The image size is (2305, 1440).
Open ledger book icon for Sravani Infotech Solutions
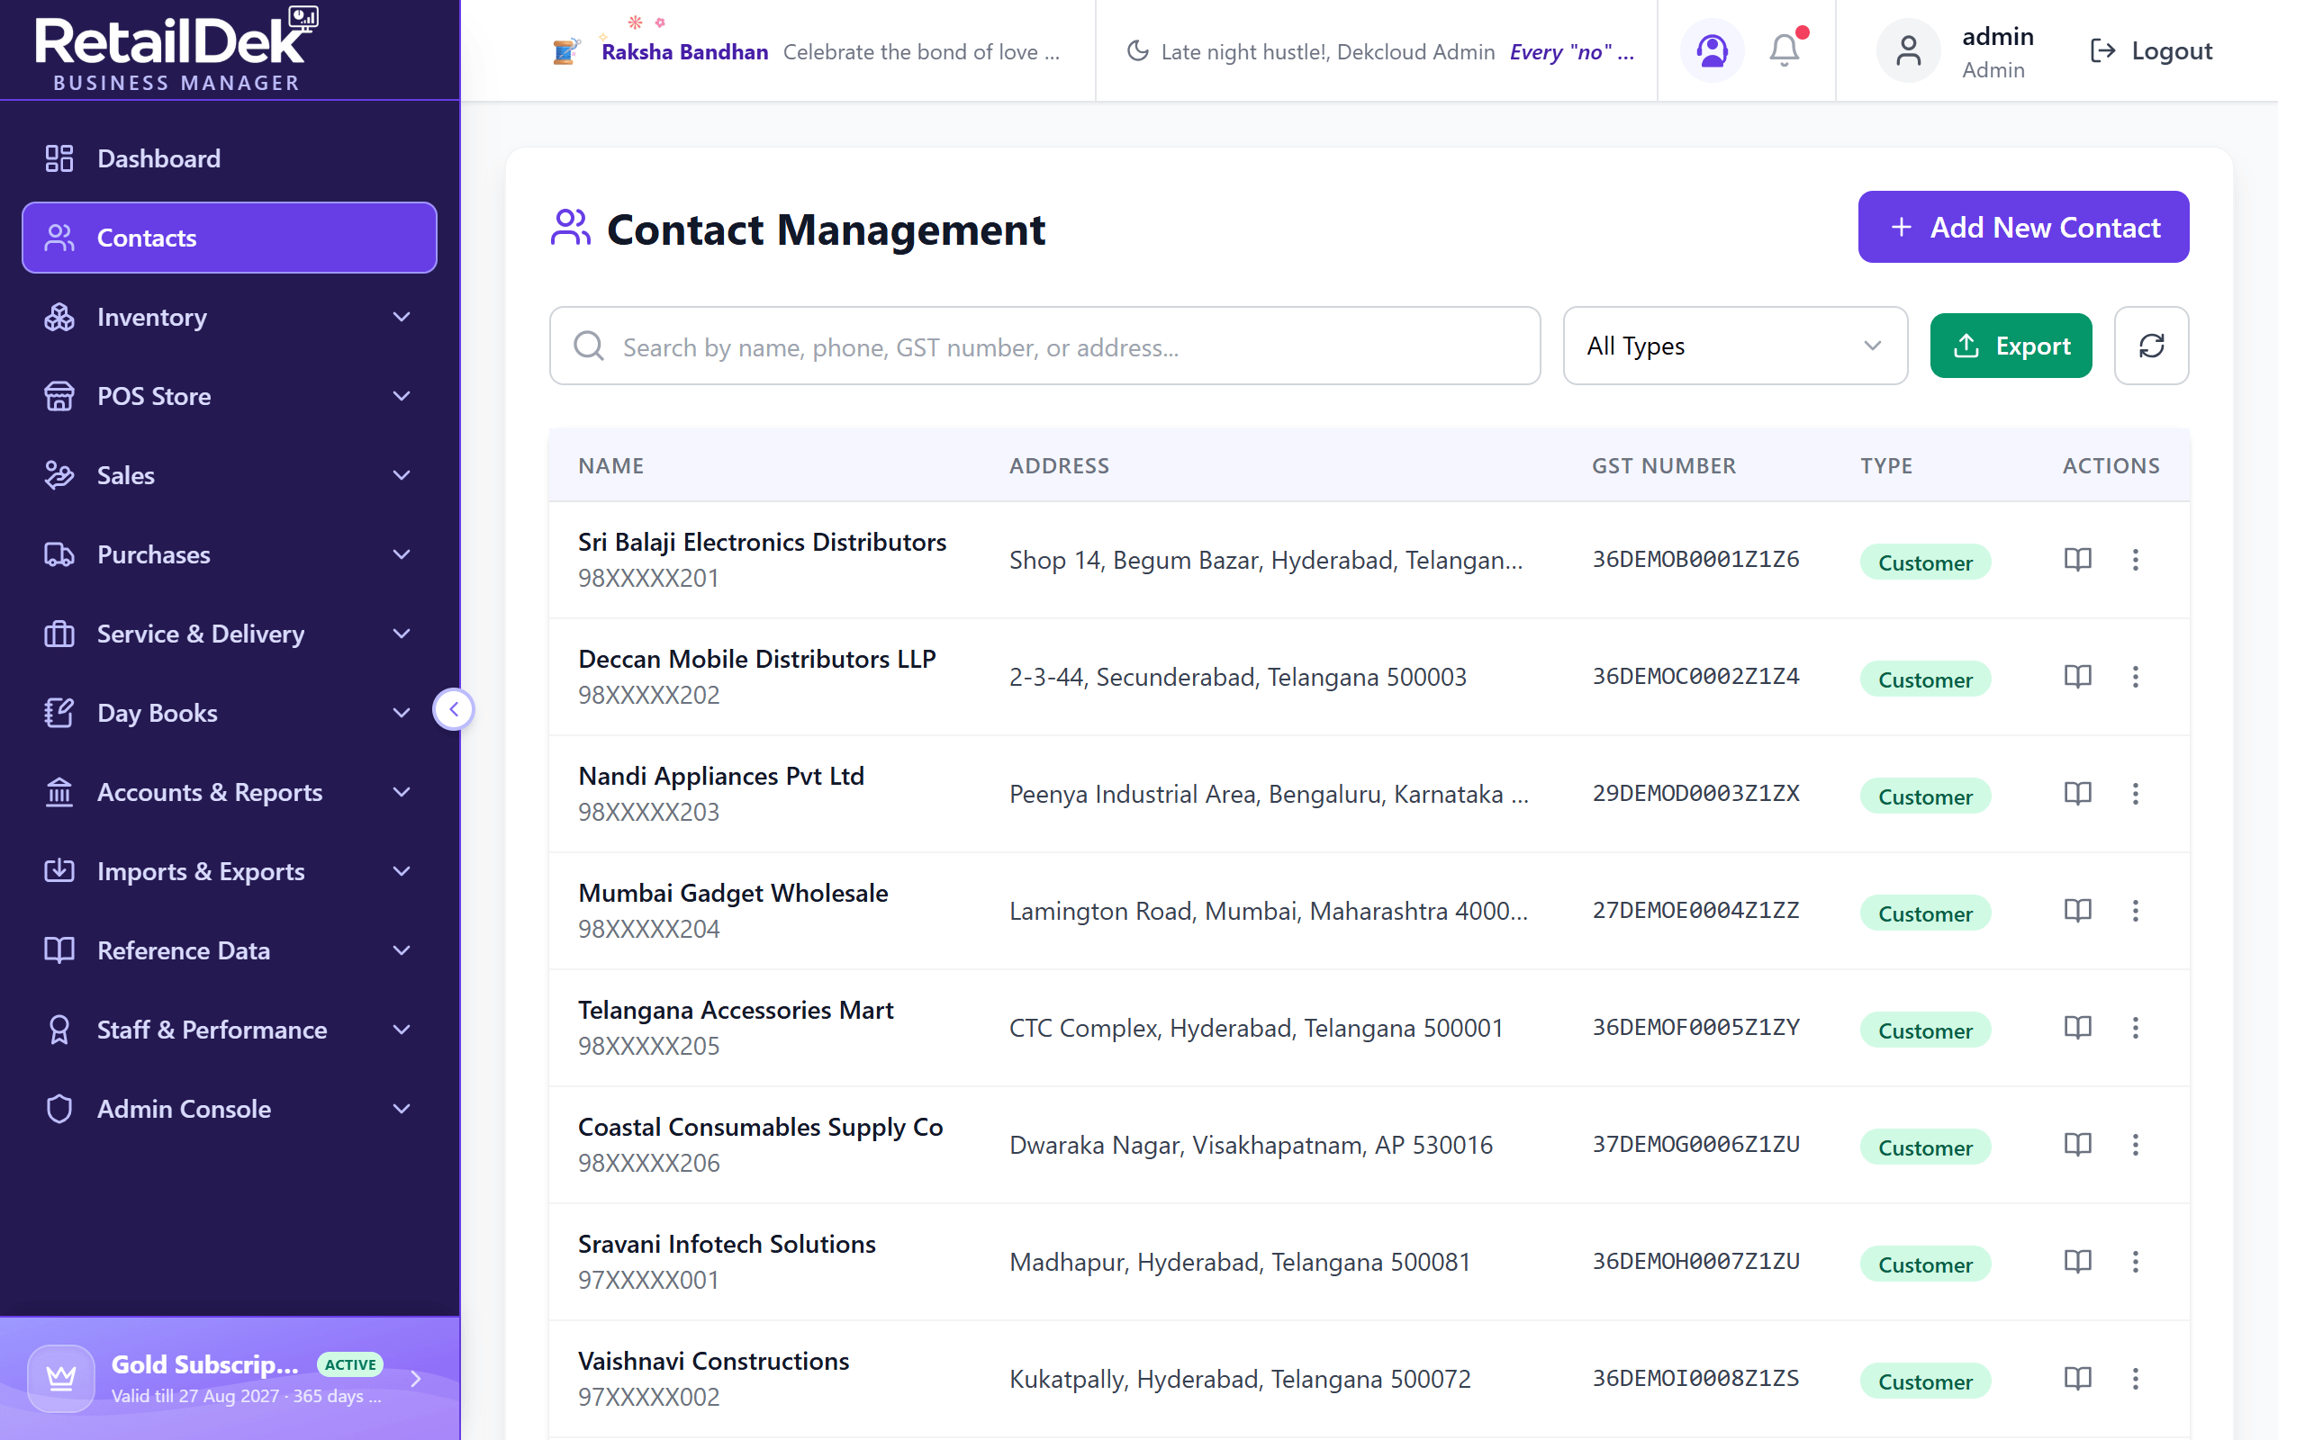coord(2077,1262)
